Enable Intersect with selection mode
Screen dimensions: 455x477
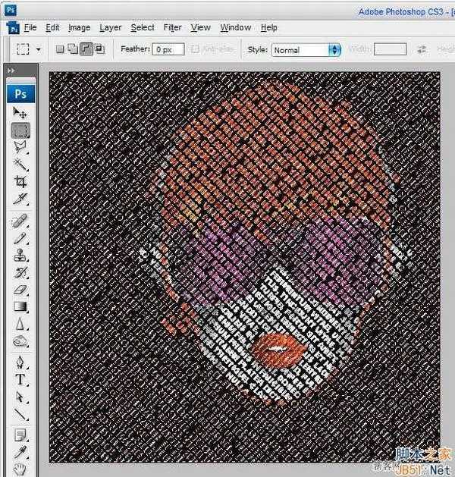(x=99, y=49)
